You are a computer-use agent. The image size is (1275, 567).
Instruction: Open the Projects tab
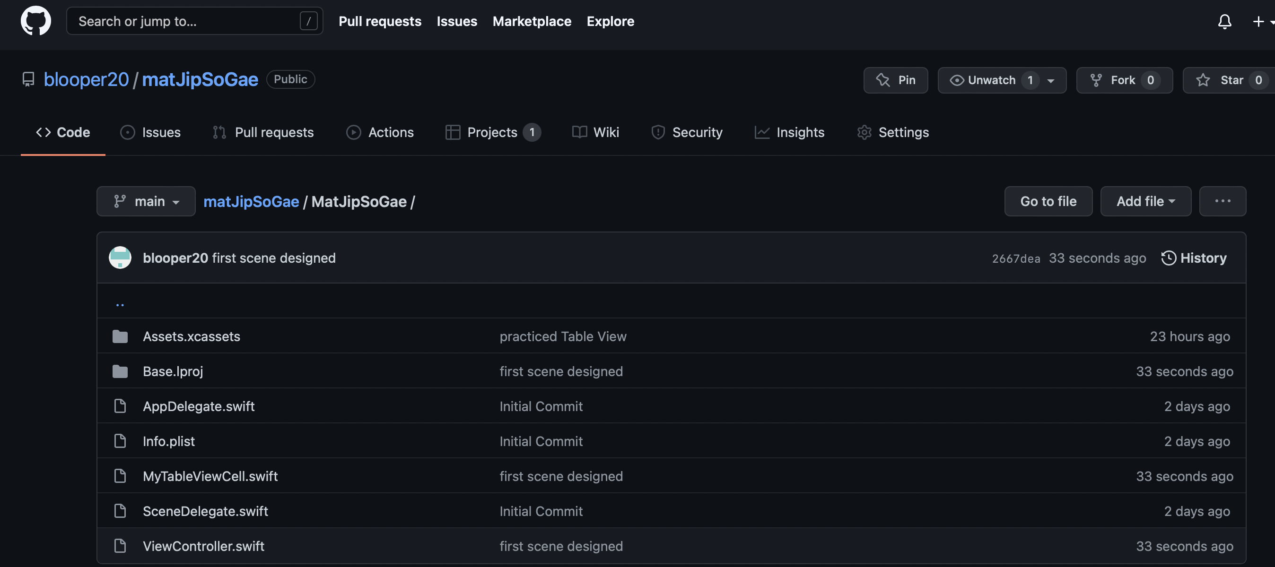493,132
